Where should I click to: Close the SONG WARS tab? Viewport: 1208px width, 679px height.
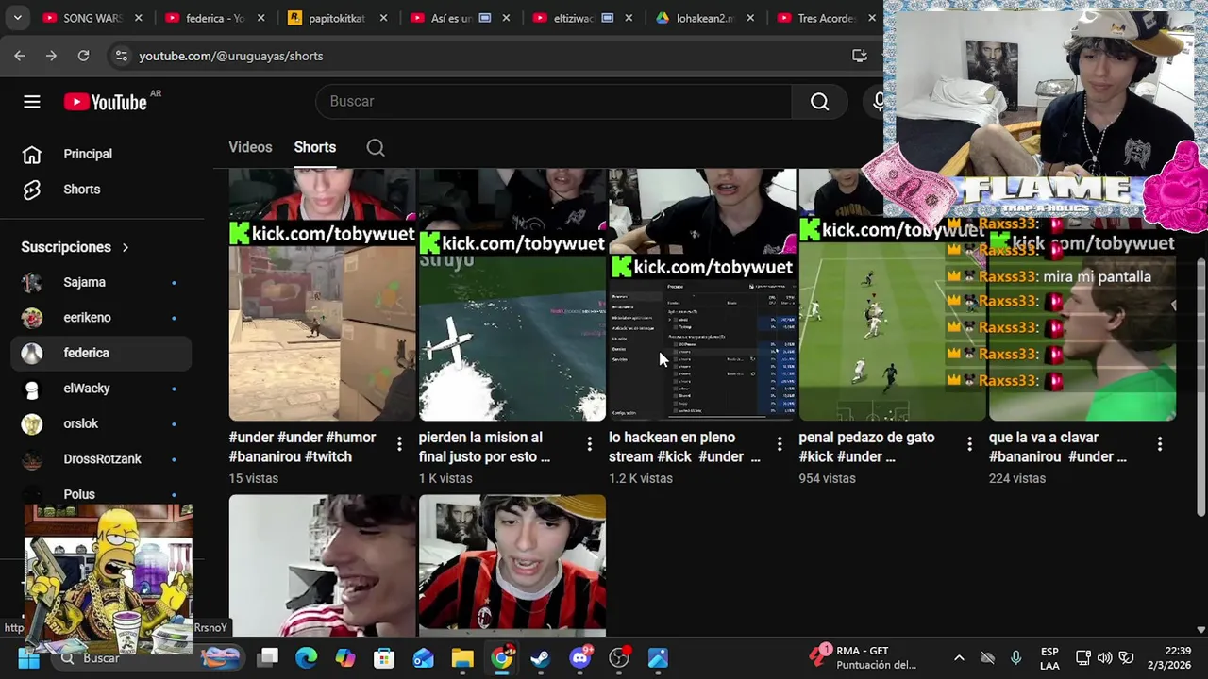tap(139, 18)
